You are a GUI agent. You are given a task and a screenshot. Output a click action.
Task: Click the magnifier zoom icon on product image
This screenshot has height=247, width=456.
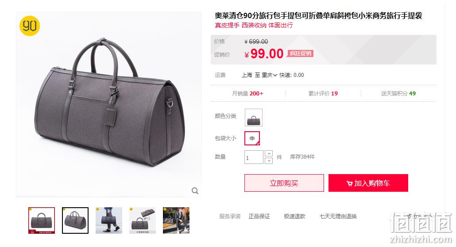coord(195,191)
